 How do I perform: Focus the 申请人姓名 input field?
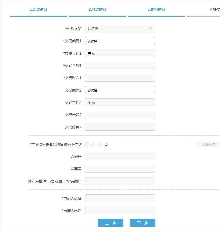point(120,198)
